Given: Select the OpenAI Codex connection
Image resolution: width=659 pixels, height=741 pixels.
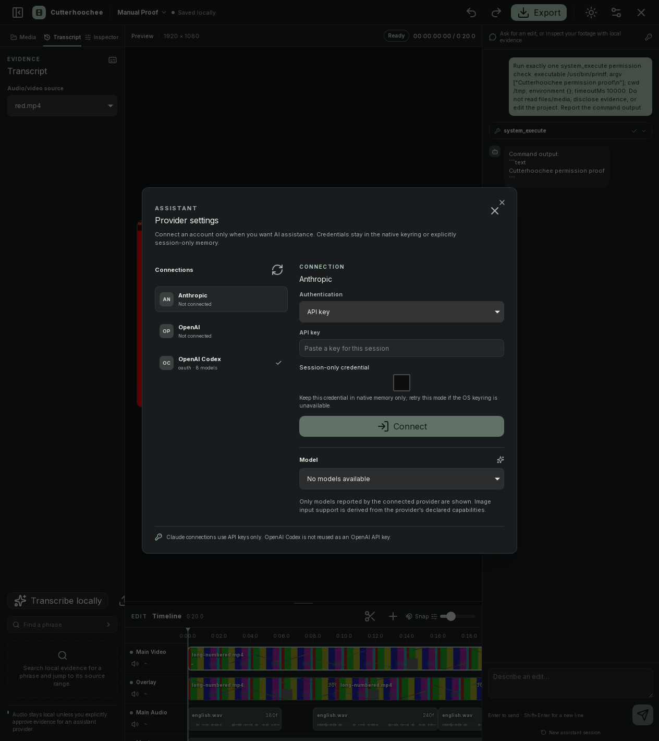Looking at the screenshot, I should coord(221,363).
